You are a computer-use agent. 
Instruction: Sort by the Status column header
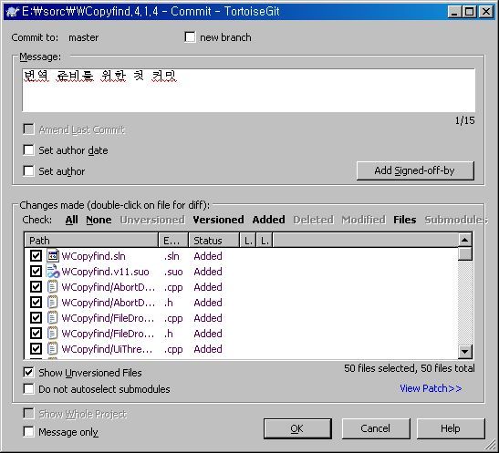tap(213, 241)
